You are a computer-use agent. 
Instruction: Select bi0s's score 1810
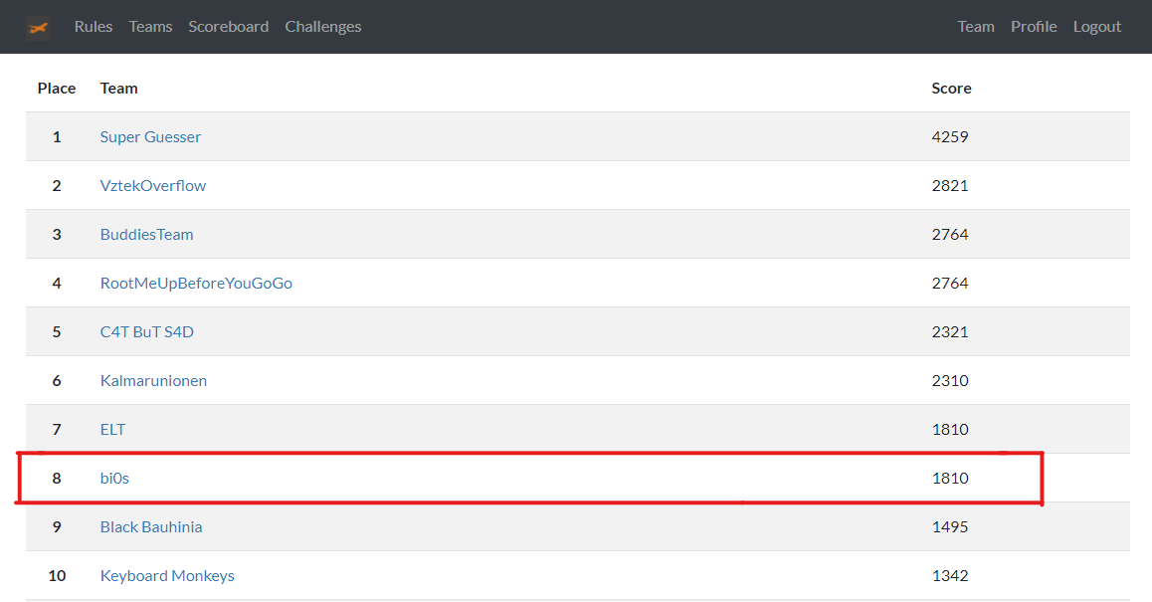(950, 478)
